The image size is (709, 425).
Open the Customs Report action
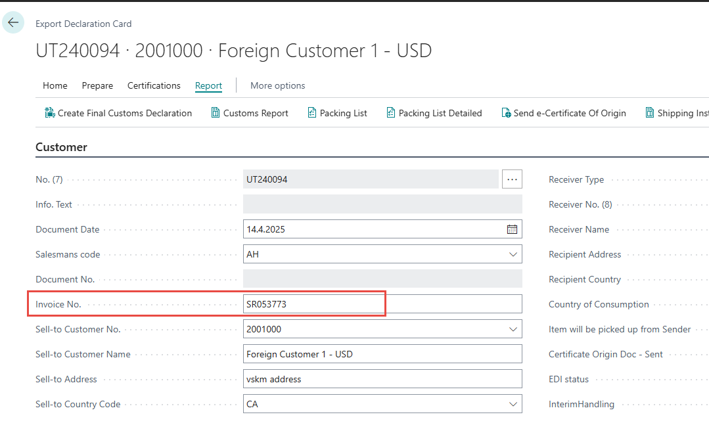[x=250, y=113]
